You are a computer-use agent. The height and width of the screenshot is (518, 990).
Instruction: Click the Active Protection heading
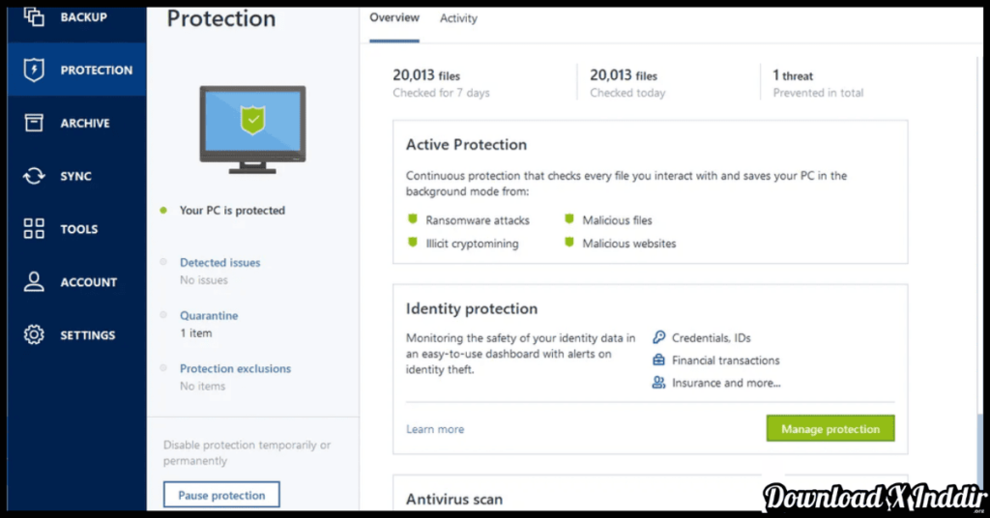(466, 145)
